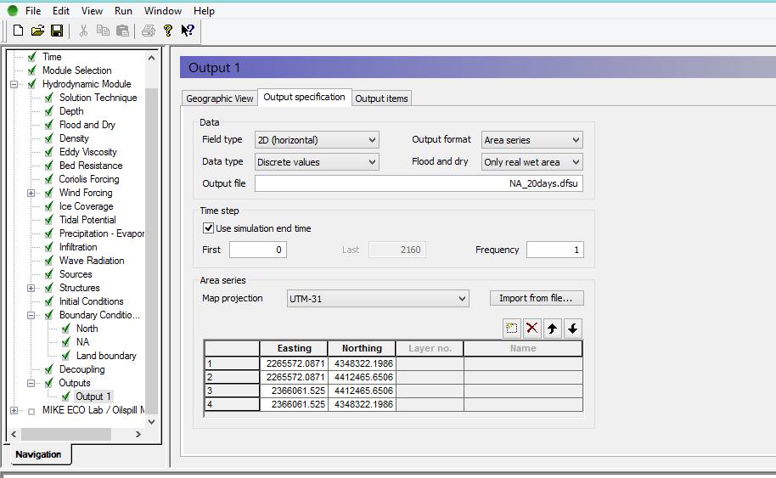Open the Data type dropdown
This screenshot has height=478, width=776.
coord(317,162)
